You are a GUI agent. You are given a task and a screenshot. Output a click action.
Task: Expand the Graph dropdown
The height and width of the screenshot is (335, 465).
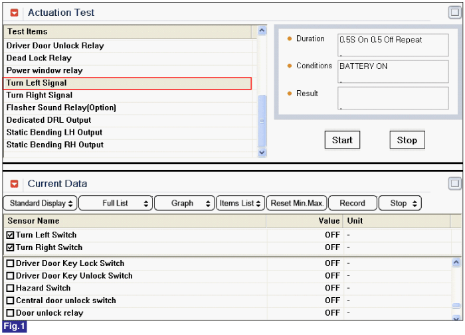pyautogui.click(x=185, y=203)
